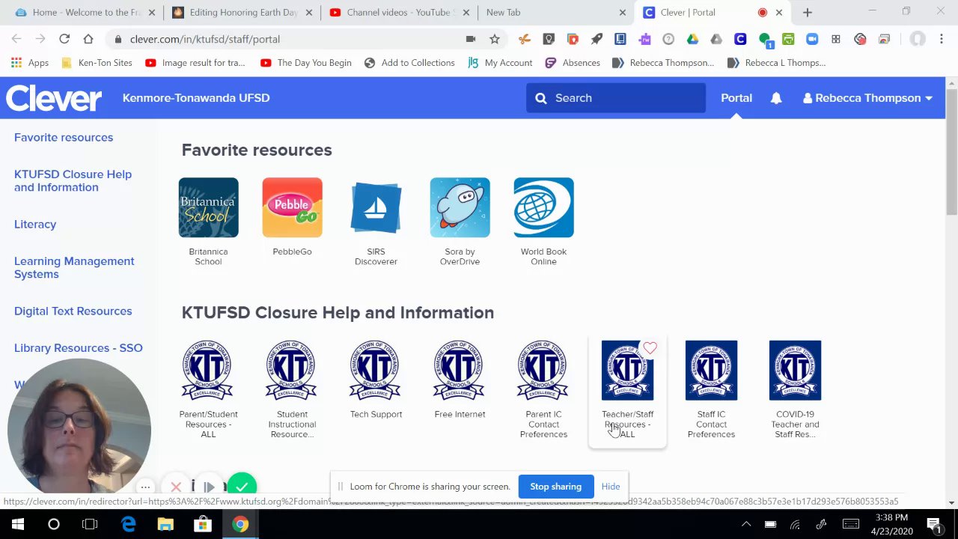Go to Learning Management Systems
The image size is (958, 539).
tap(74, 267)
